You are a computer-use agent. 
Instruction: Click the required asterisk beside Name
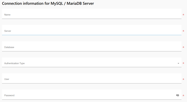[183, 15]
